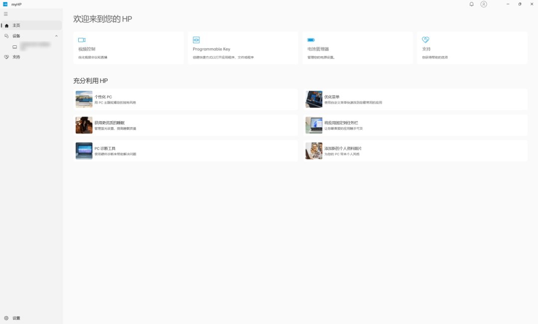
Task: Open 添加新的个人资料照片 thumbnail
Action: [314, 151]
